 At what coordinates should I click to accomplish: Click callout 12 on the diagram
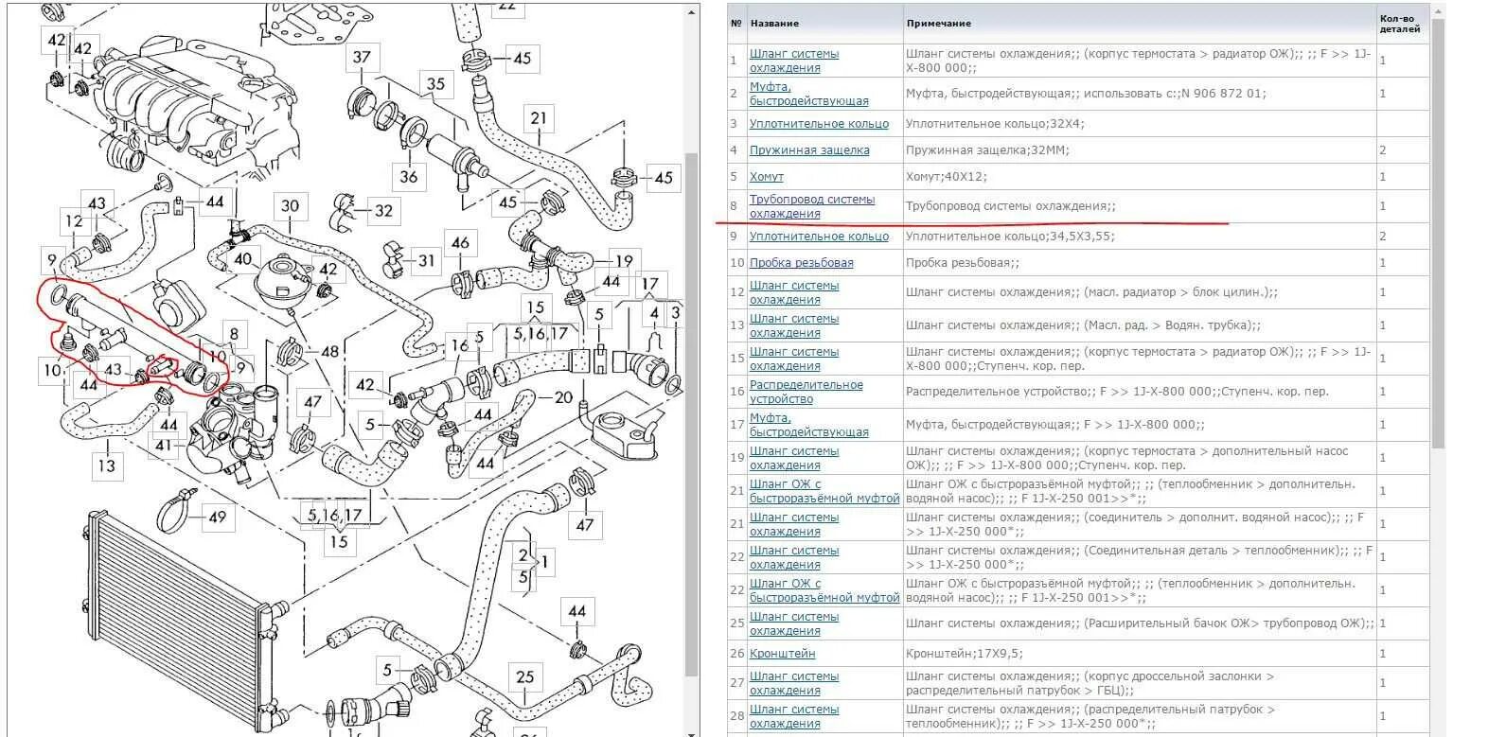click(74, 221)
